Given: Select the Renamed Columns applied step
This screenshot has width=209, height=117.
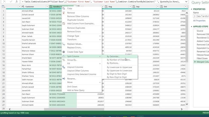Looking at the screenshot, I should (x=203, y=51).
